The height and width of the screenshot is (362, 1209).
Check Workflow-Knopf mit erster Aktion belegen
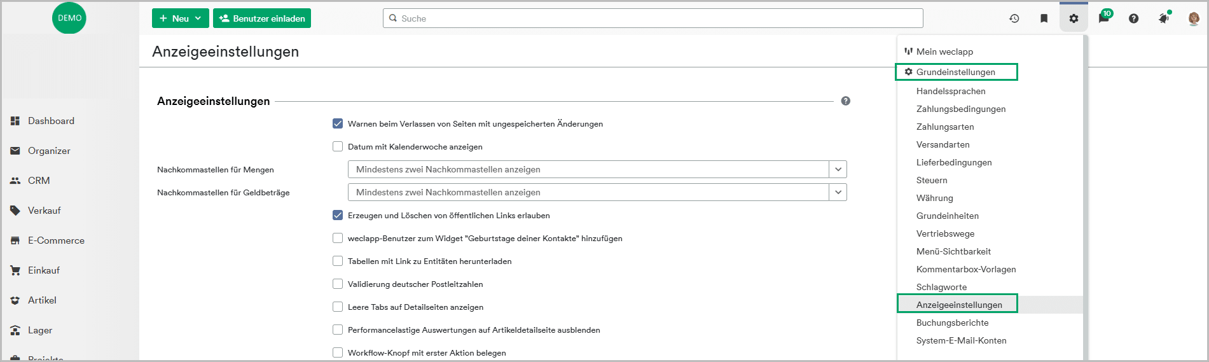tap(338, 352)
